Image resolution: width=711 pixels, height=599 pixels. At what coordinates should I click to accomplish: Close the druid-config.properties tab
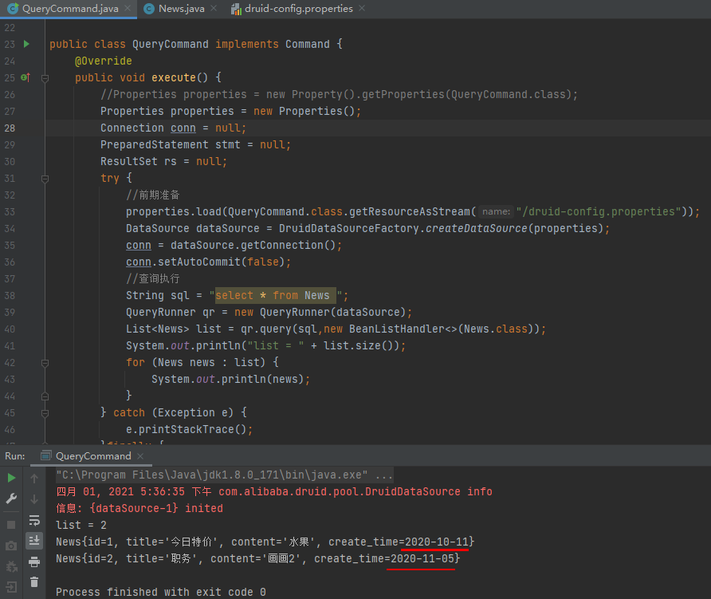click(x=362, y=8)
